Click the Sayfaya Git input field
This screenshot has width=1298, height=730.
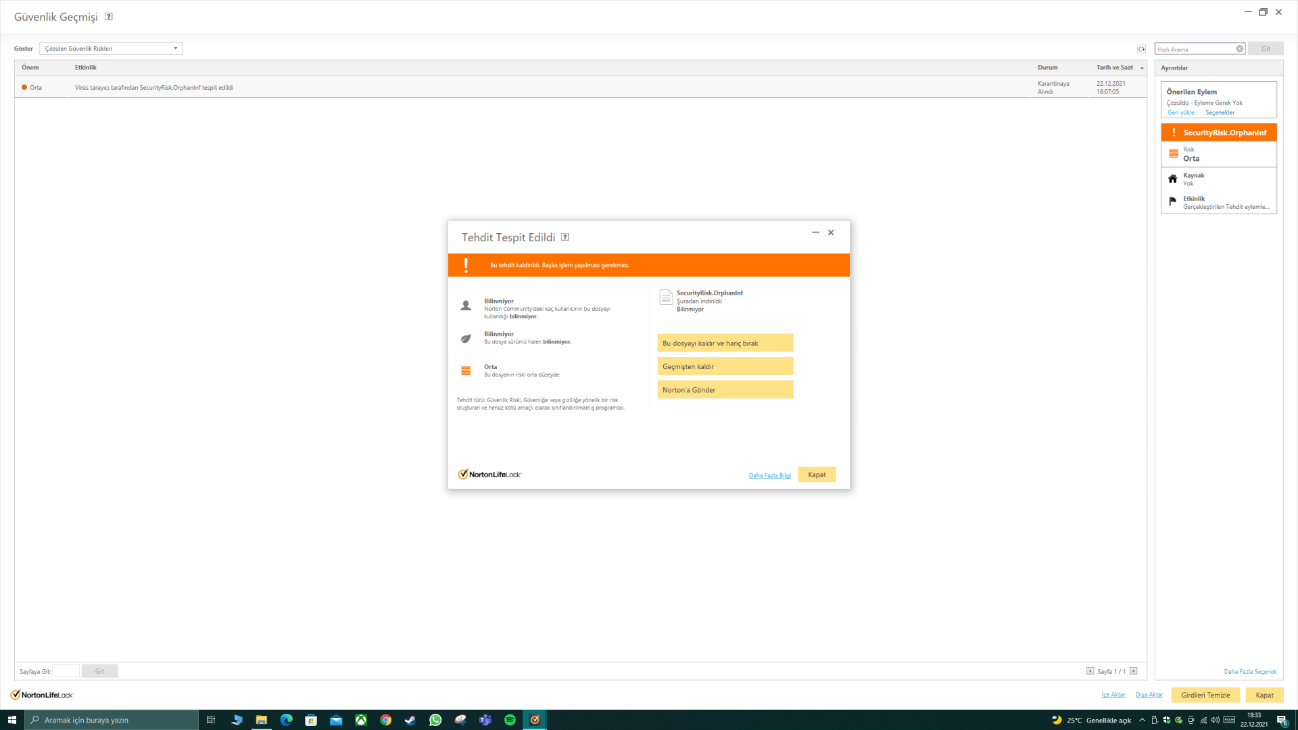tap(66, 671)
